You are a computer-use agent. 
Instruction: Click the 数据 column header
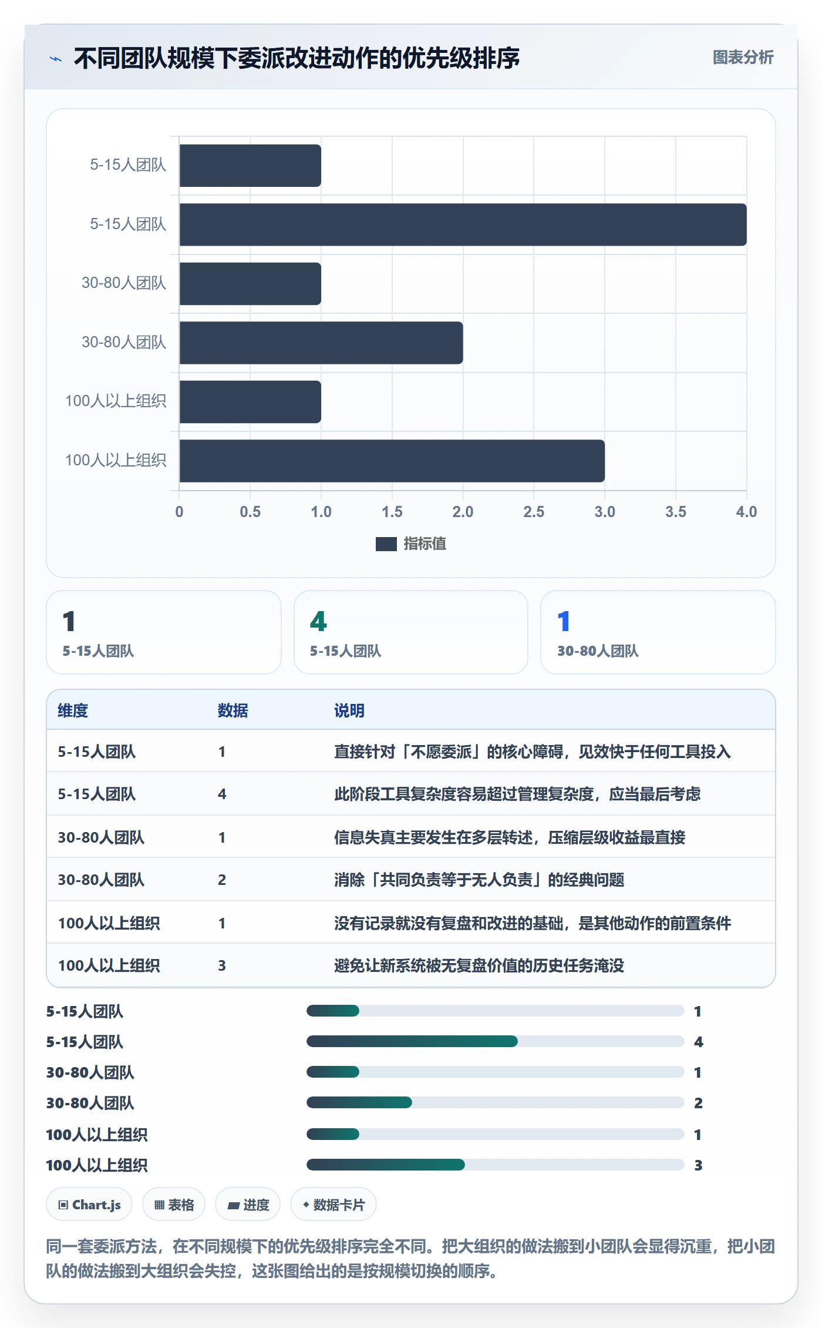pos(233,710)
